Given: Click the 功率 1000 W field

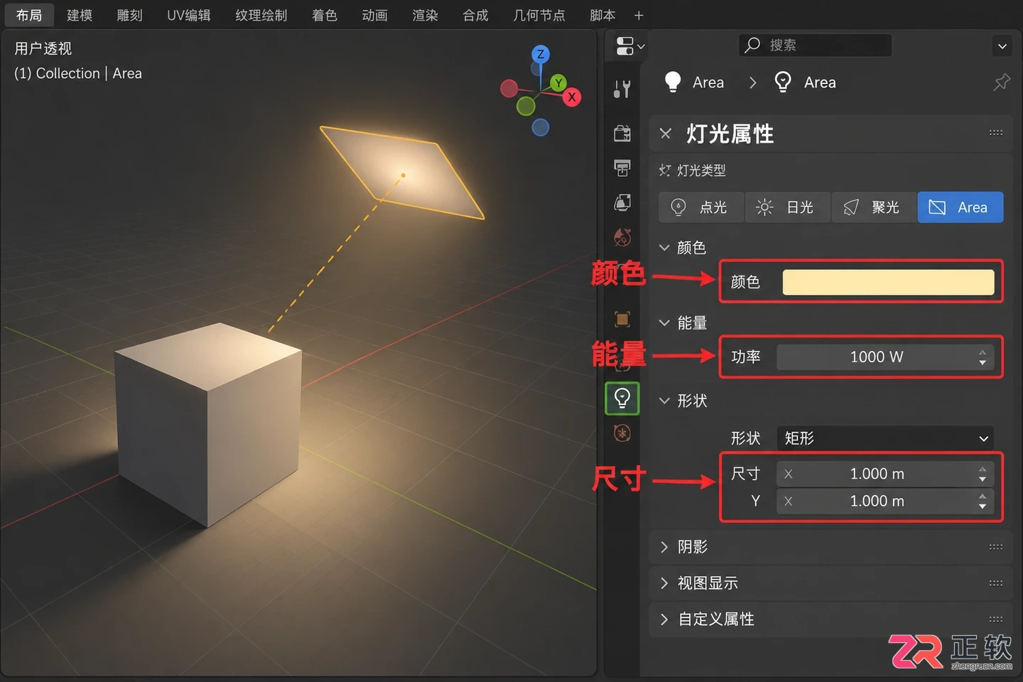Looking at the screenshot, I should (884, 357).
